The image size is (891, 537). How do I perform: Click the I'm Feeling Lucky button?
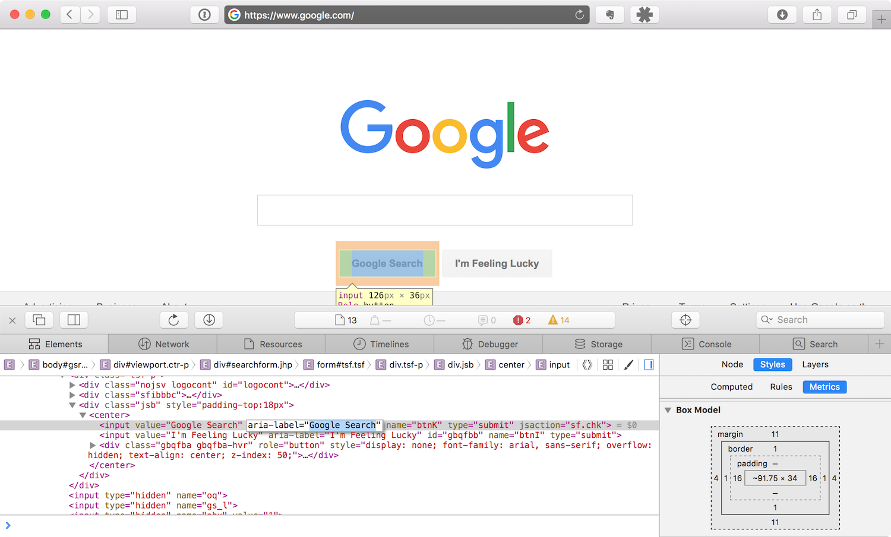tap(497, 263)
